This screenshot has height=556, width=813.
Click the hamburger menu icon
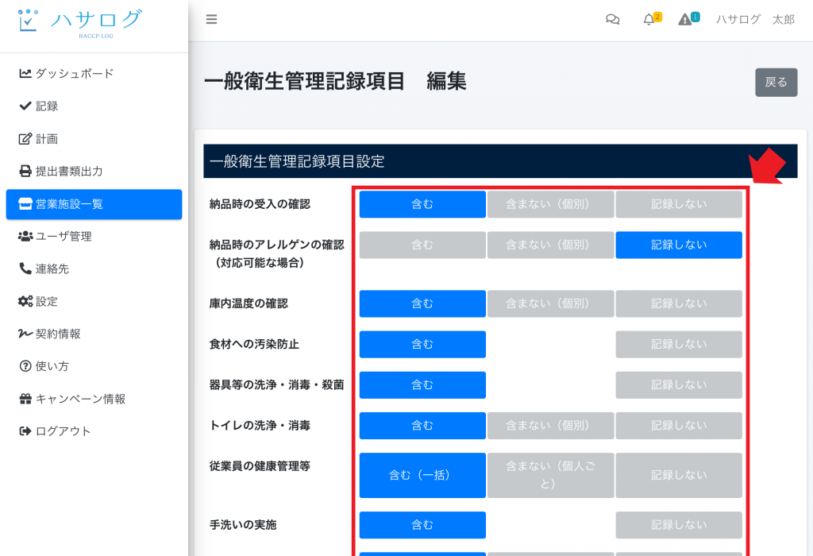[x=211, y=20]
